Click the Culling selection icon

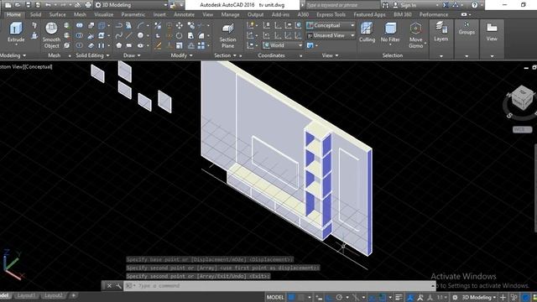pyautogui.click(x=367, y=29)
